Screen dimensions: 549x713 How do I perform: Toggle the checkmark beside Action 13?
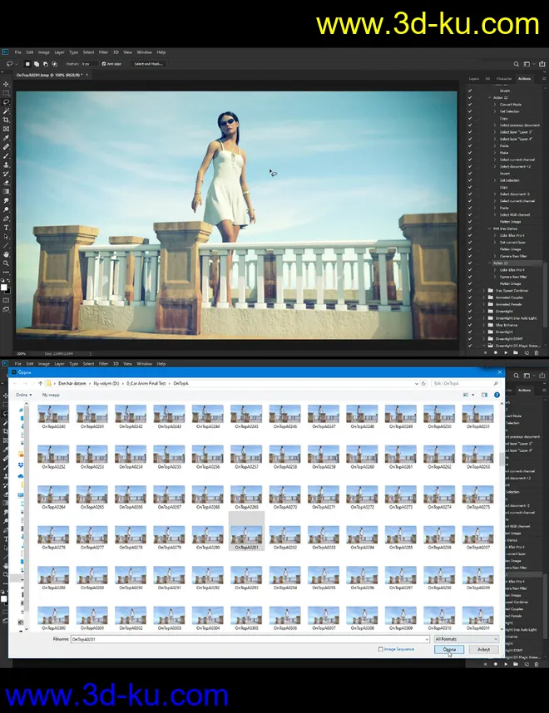[470, 263]
